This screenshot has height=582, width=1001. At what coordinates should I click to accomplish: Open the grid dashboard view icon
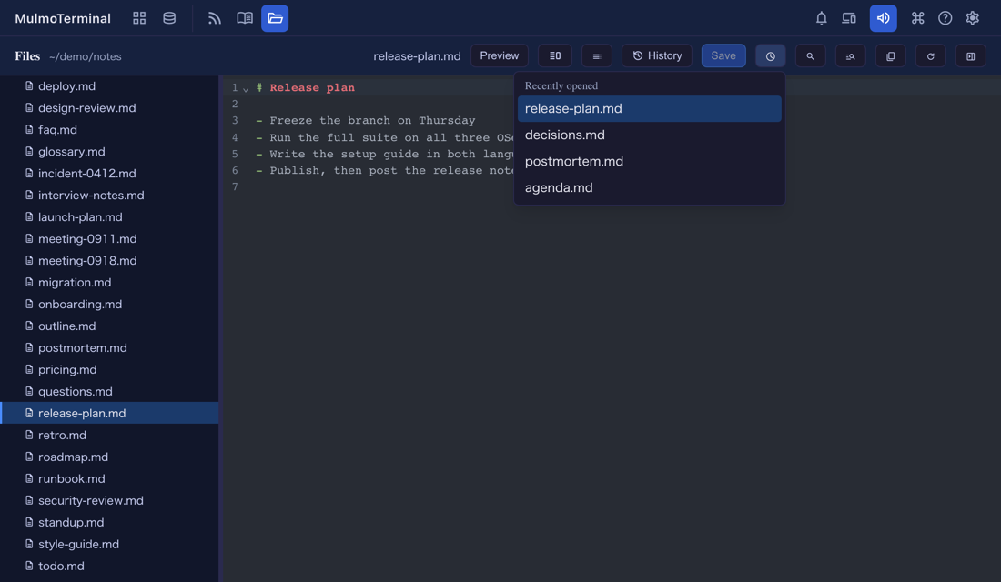(139, 18)
